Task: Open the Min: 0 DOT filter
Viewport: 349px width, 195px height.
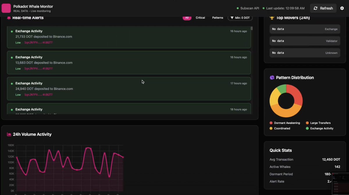Action: 240,18
